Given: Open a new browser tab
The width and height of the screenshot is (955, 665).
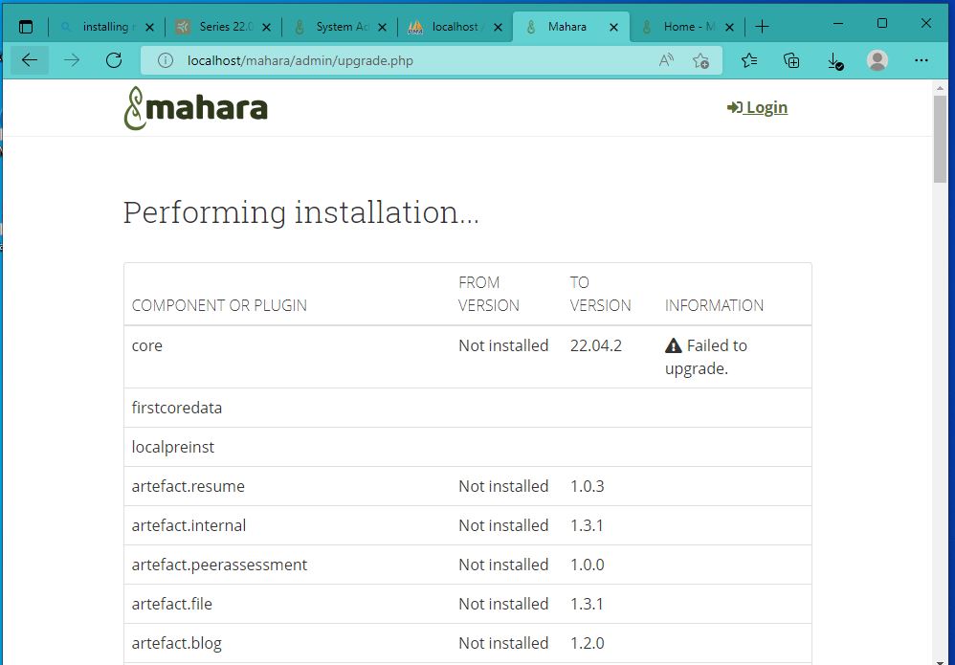Looking at the screenshot, I should pos(762,27).
